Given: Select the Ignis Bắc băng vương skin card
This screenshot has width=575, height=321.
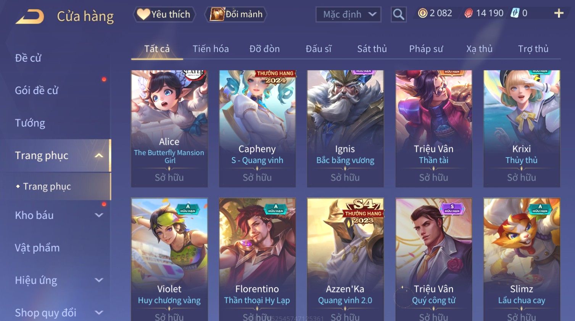Looking at the screenshot, I should pos(345,128).
